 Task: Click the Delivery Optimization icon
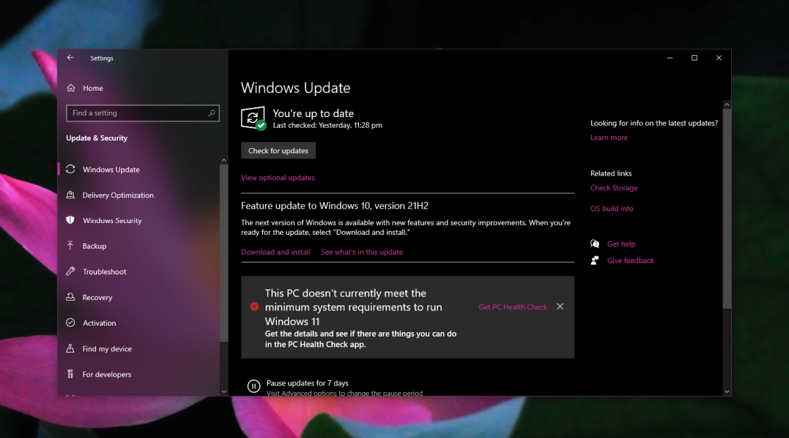click(x=70, y=195)
